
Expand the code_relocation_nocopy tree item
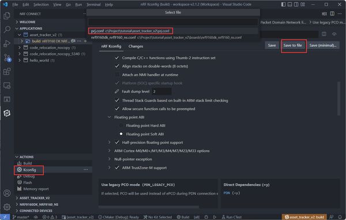pyautogui.click(x=20, y=47)
